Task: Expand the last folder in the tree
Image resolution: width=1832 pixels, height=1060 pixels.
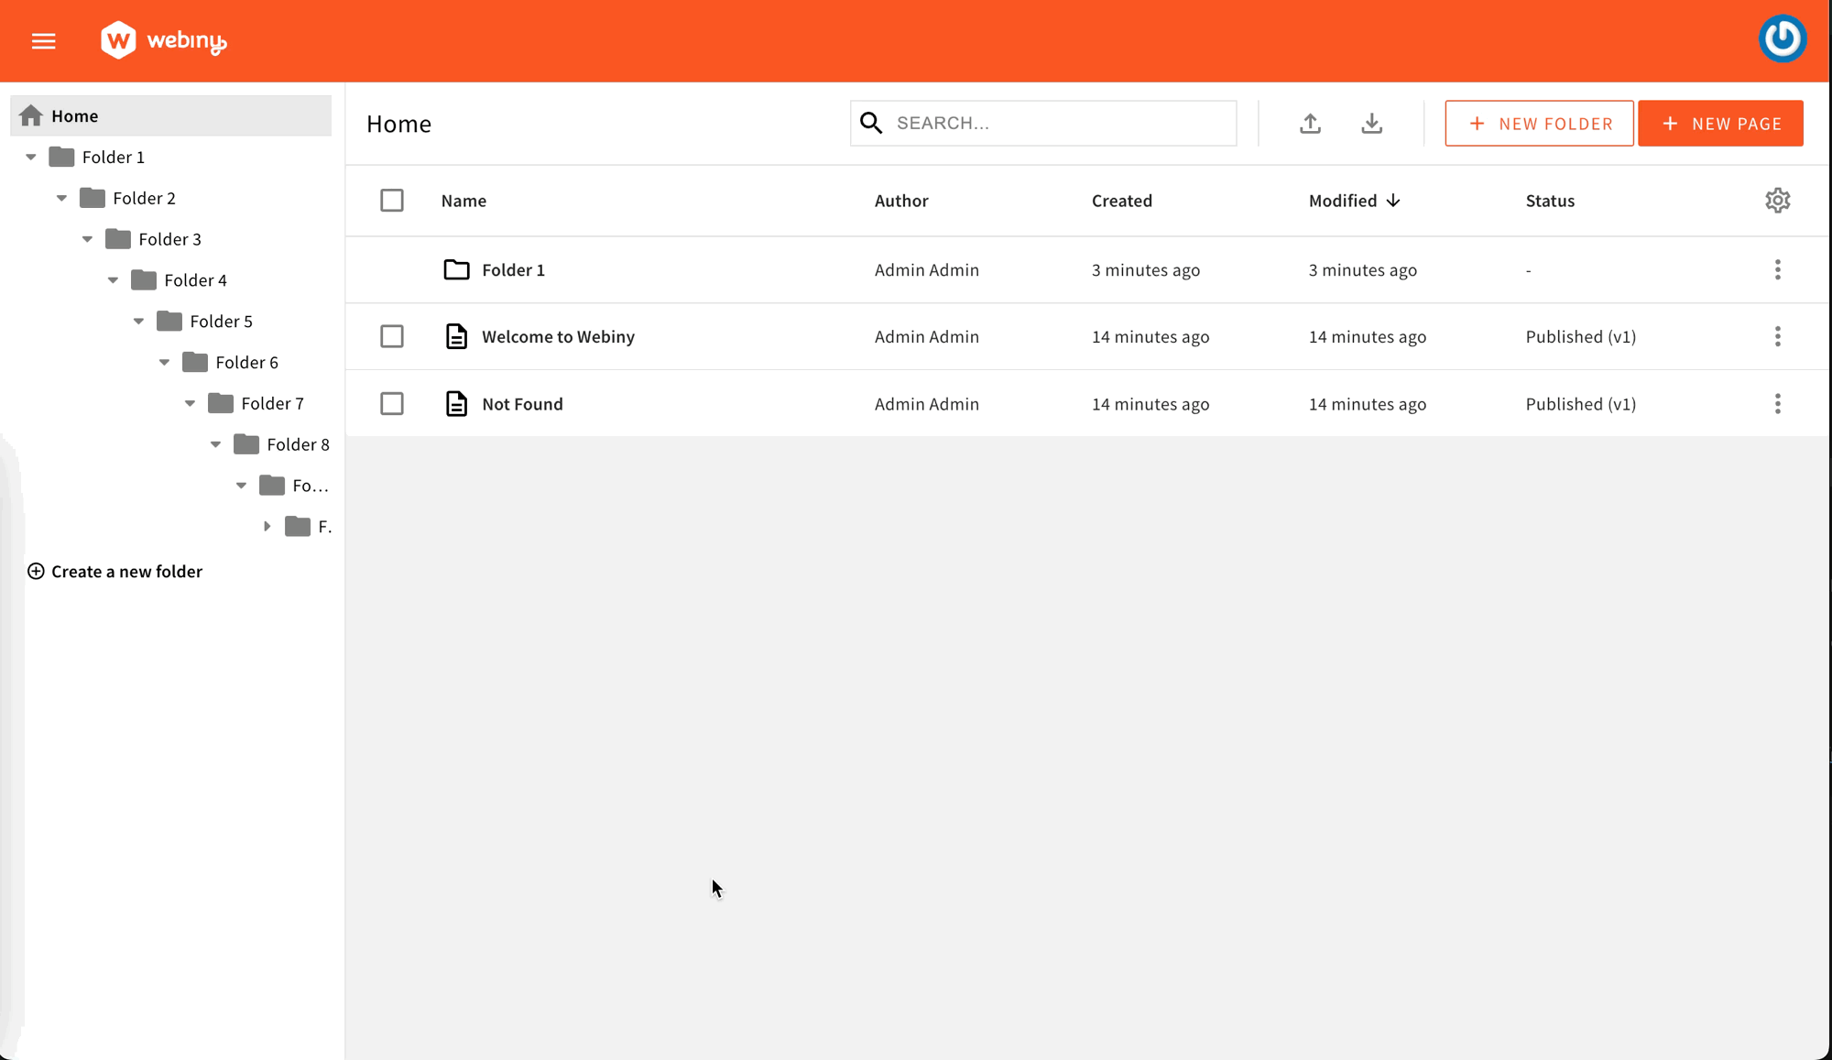Action: click(267, 526)
